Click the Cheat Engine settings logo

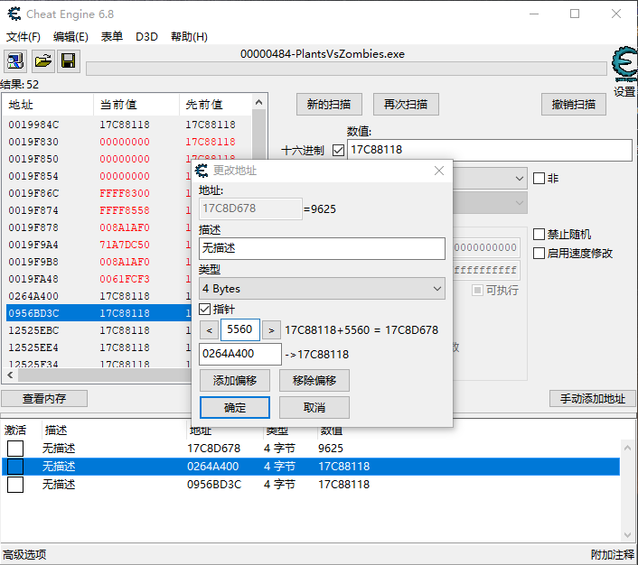624,64
